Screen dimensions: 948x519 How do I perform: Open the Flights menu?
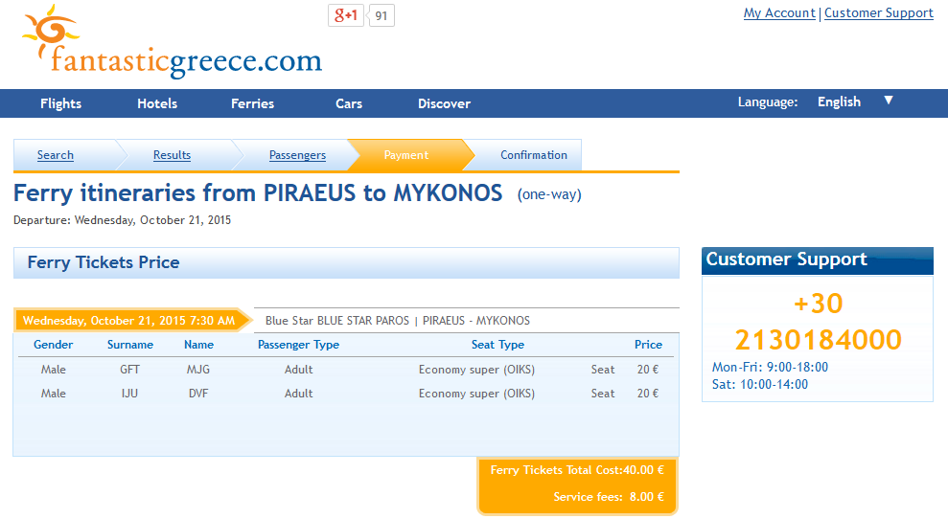[x=60, y=103]
